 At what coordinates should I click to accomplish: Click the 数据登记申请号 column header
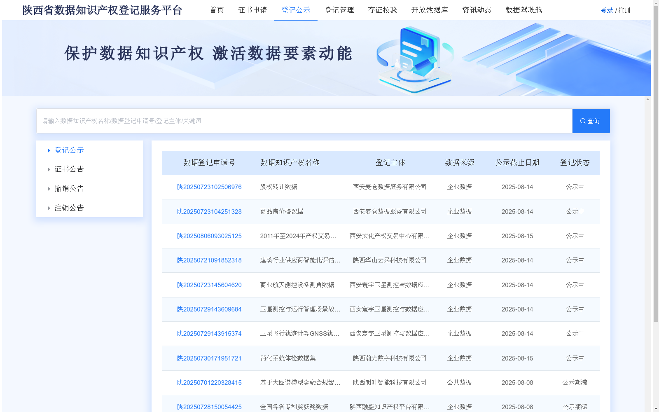coord(209,163)
